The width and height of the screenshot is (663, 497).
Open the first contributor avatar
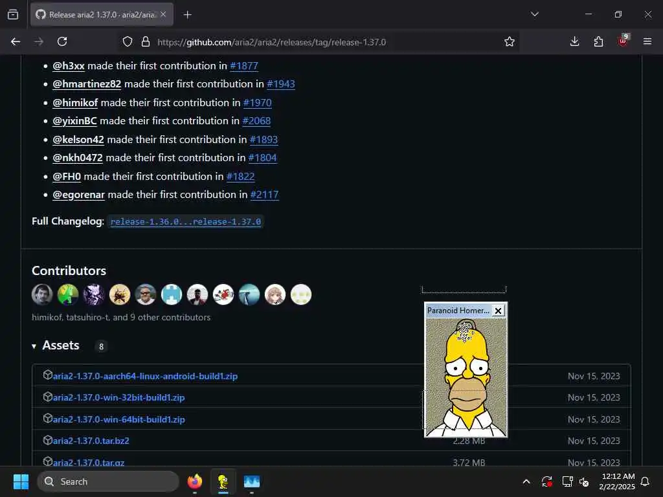tap(42, 294)
